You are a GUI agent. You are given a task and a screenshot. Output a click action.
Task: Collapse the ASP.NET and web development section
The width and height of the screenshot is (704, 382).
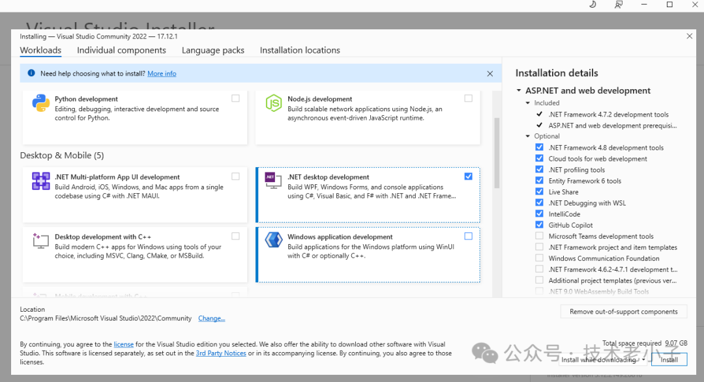[519, 91]
